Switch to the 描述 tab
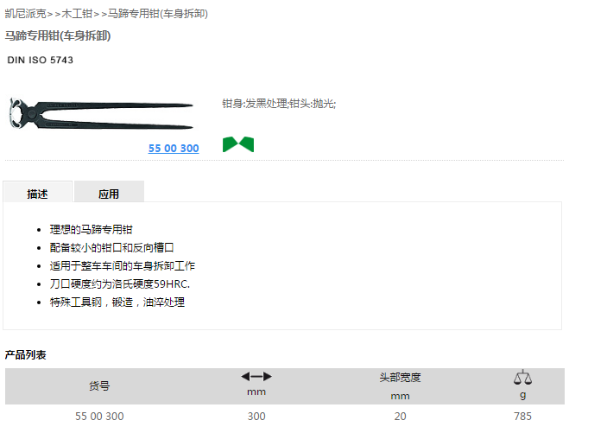The width and height of the screenshot is (607, 433). pos(37,192)
